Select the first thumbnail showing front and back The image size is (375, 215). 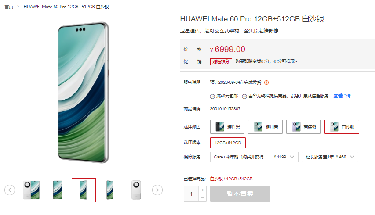[31, 190]
